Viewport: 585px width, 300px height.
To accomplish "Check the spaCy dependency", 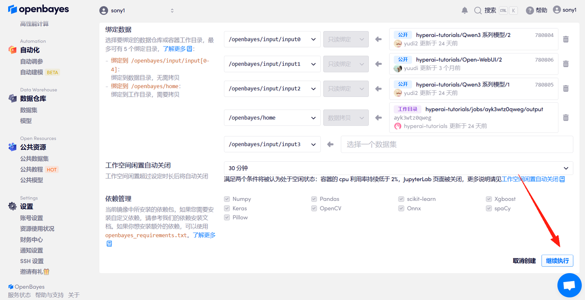I will point(489,208).
